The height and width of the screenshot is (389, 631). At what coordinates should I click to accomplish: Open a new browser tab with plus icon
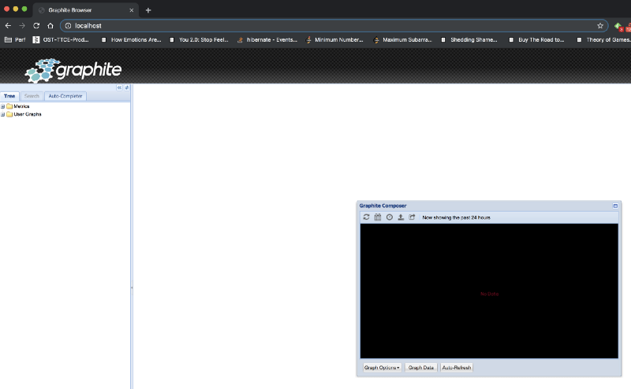coord(148,10)
